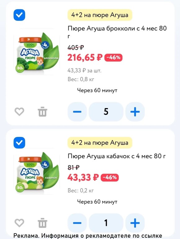Select broccoli quantity field showing 5
The width and height of the screenshot is (180, 239).
coord(106,112)
